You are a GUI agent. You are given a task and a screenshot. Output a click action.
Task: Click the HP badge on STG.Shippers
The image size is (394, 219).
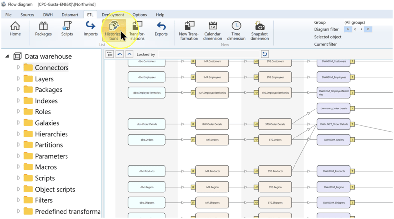[256, 203]
